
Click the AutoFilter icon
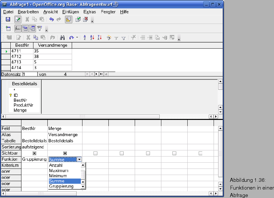tap(109, 38)
